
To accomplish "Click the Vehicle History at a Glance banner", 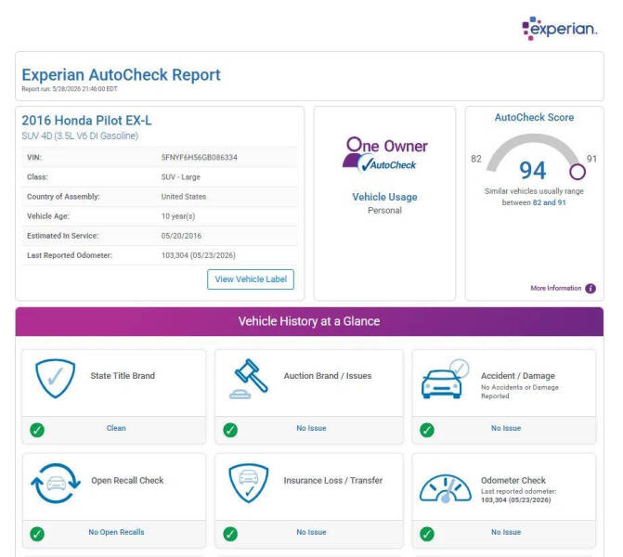I will (309, 321).
